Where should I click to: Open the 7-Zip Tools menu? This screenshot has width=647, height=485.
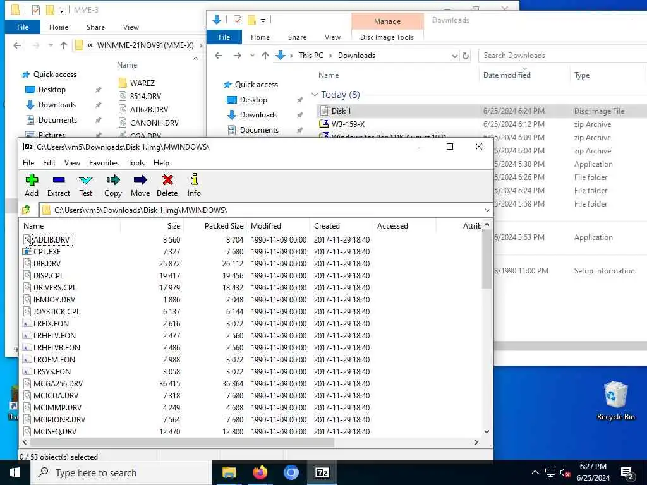click(136, 163)
